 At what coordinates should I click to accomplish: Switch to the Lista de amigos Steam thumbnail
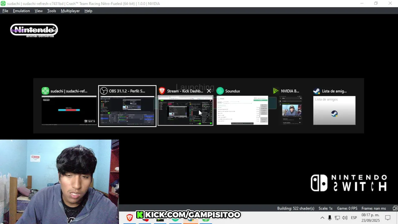pyautogui.click(x=334, y=110)
